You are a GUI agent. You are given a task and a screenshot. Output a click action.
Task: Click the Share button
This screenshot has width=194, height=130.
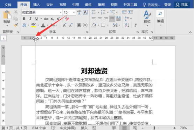182,5
